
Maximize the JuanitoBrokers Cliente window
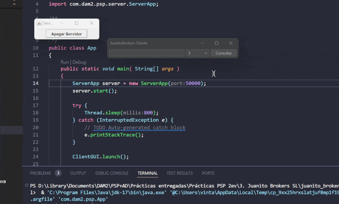coord(217,43)
